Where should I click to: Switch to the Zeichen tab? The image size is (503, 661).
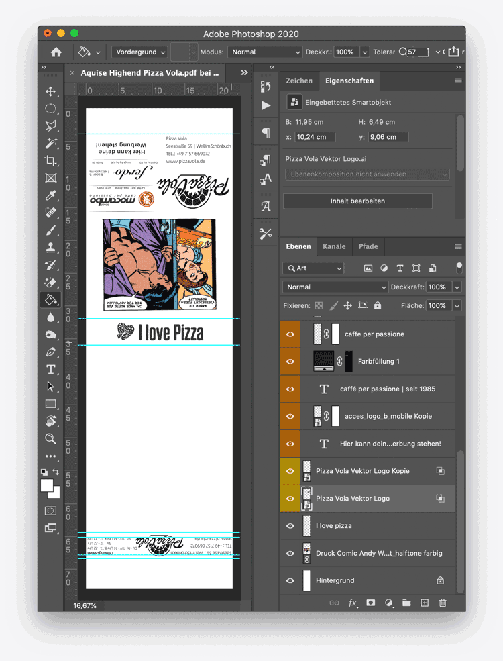point(299,81)
